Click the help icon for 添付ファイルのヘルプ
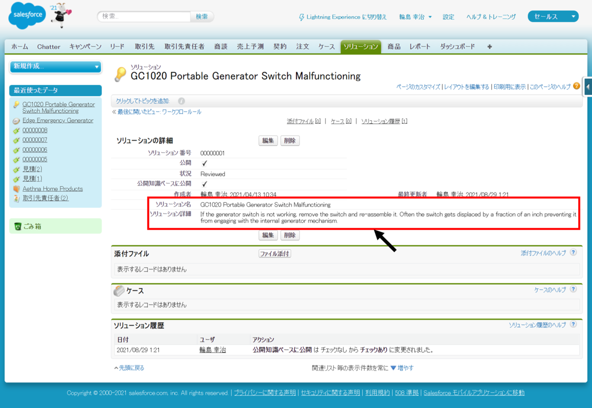This screenshot has height=408, width=592. (573, 253)
